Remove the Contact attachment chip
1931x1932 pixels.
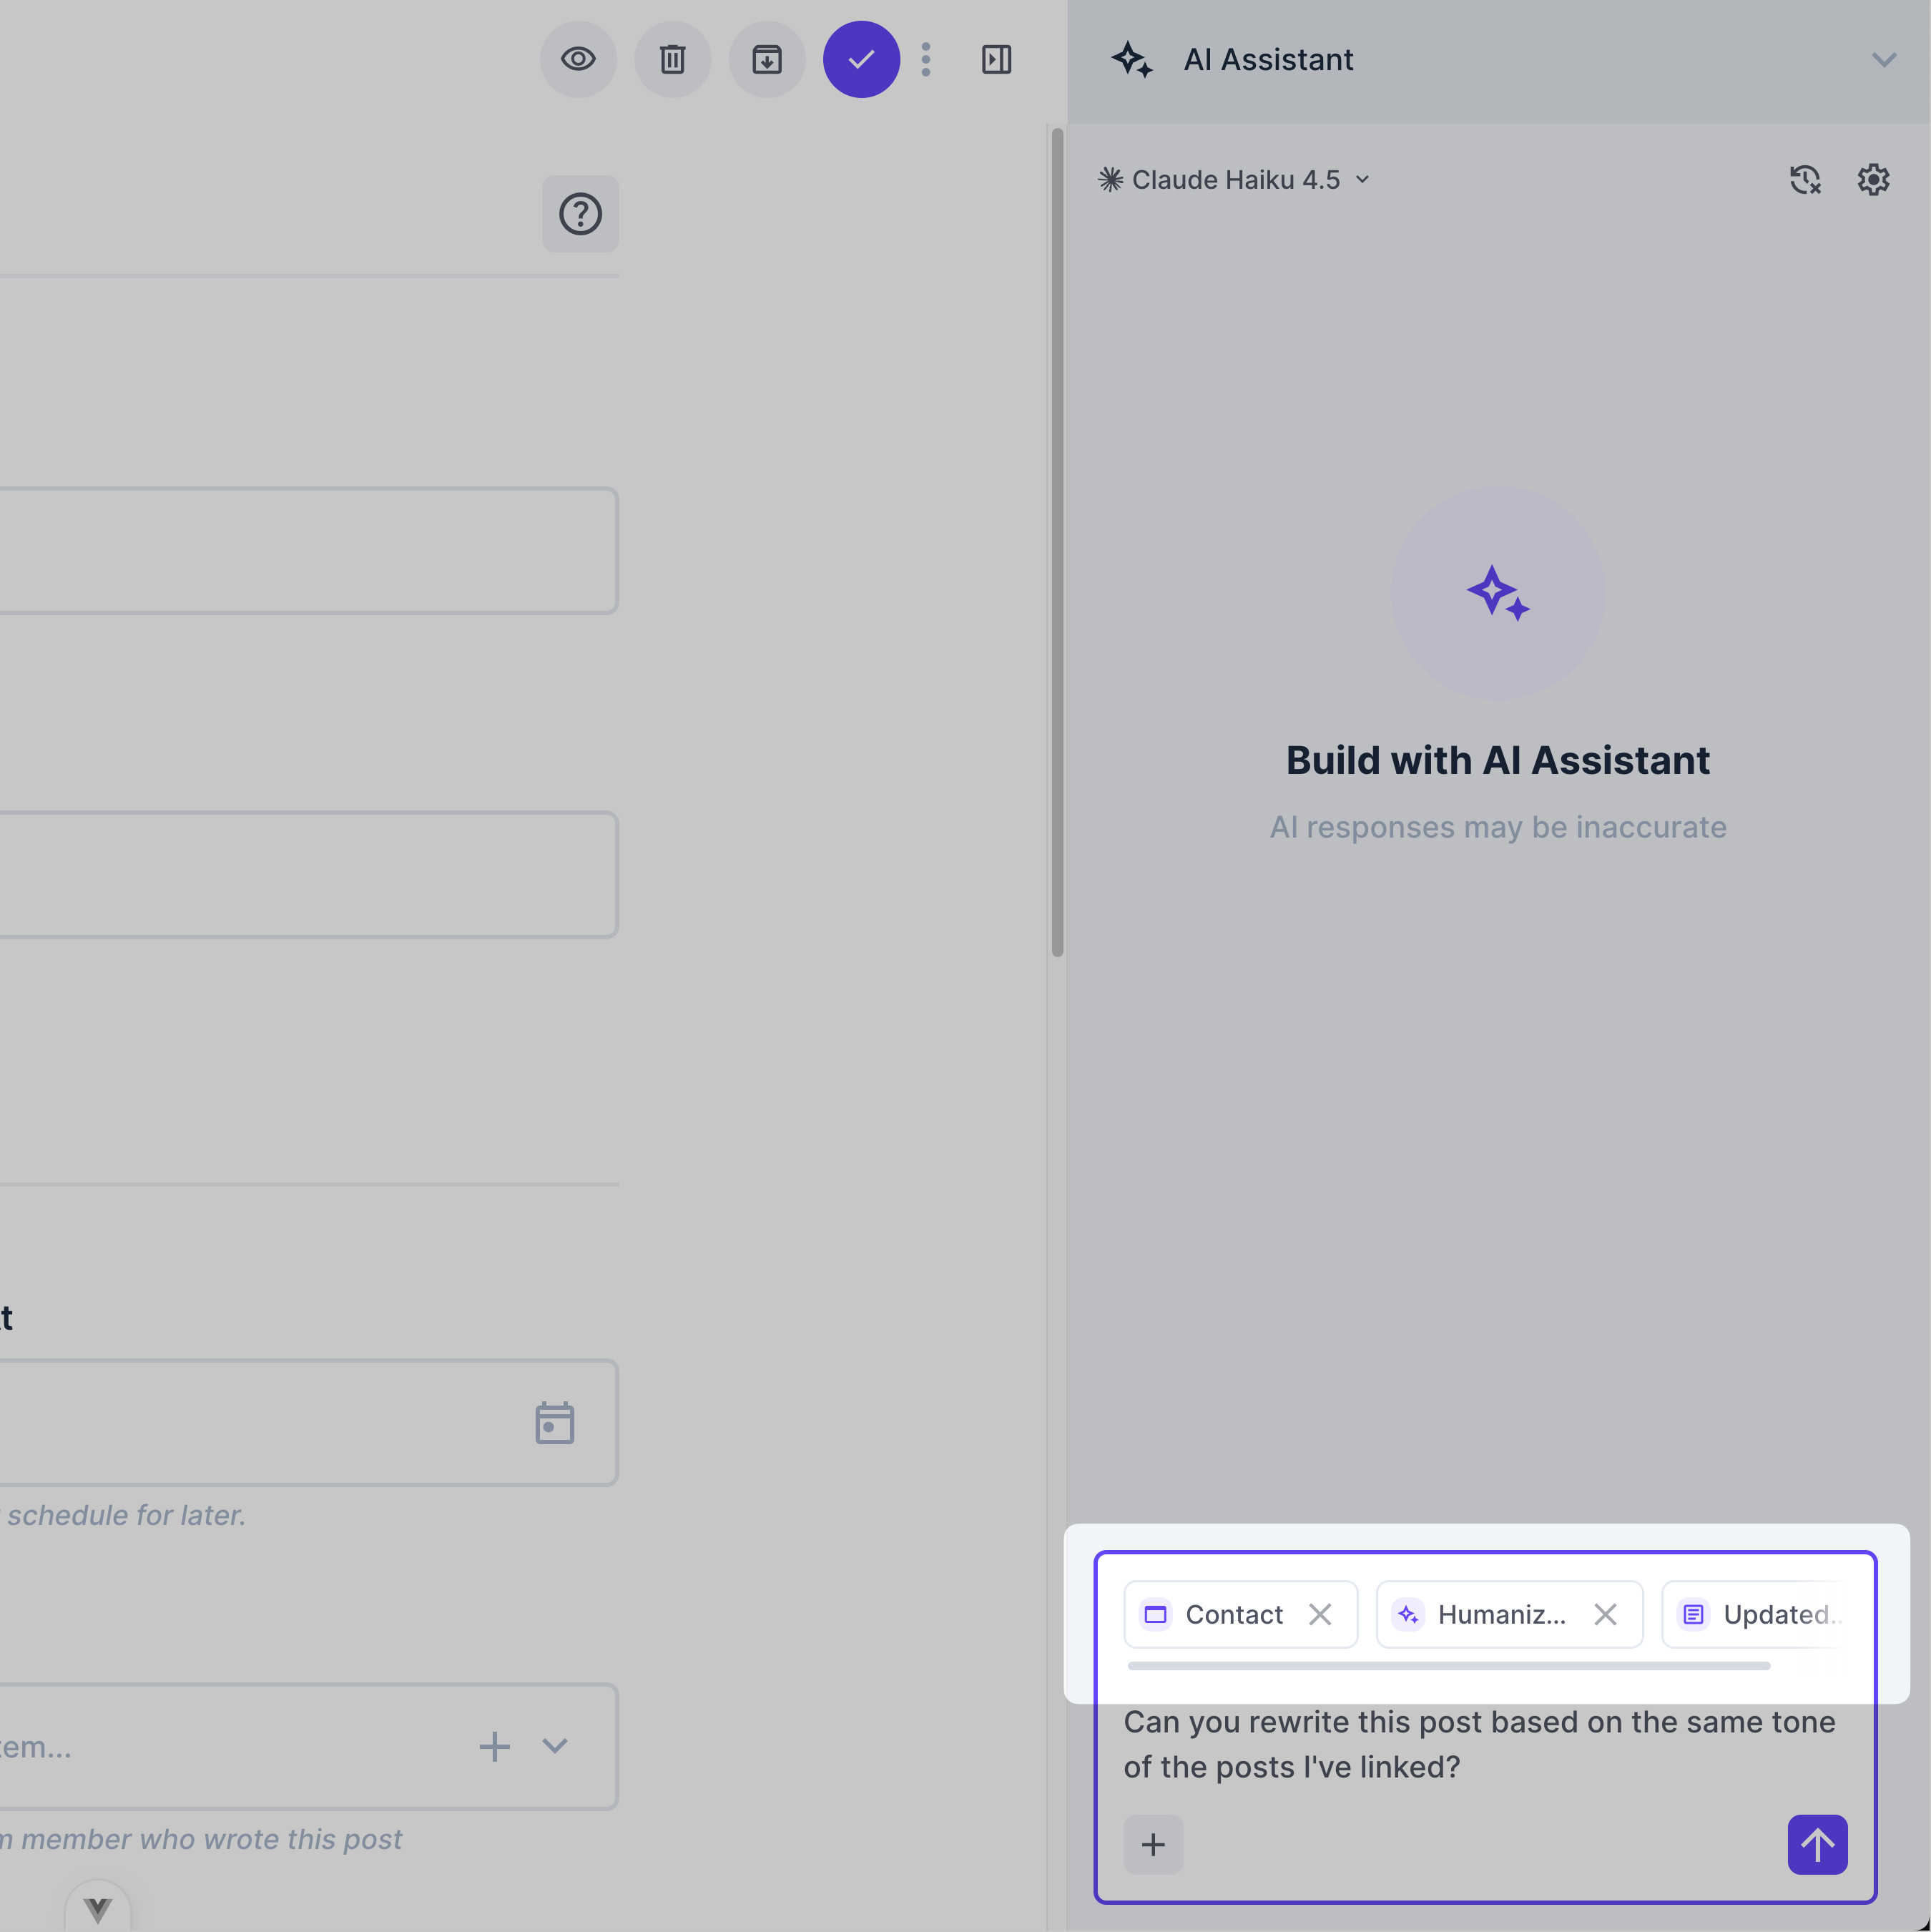tap(1320, 1614)
